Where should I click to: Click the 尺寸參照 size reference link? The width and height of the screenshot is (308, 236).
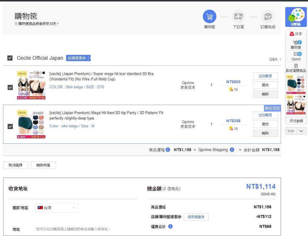(296, 121)
